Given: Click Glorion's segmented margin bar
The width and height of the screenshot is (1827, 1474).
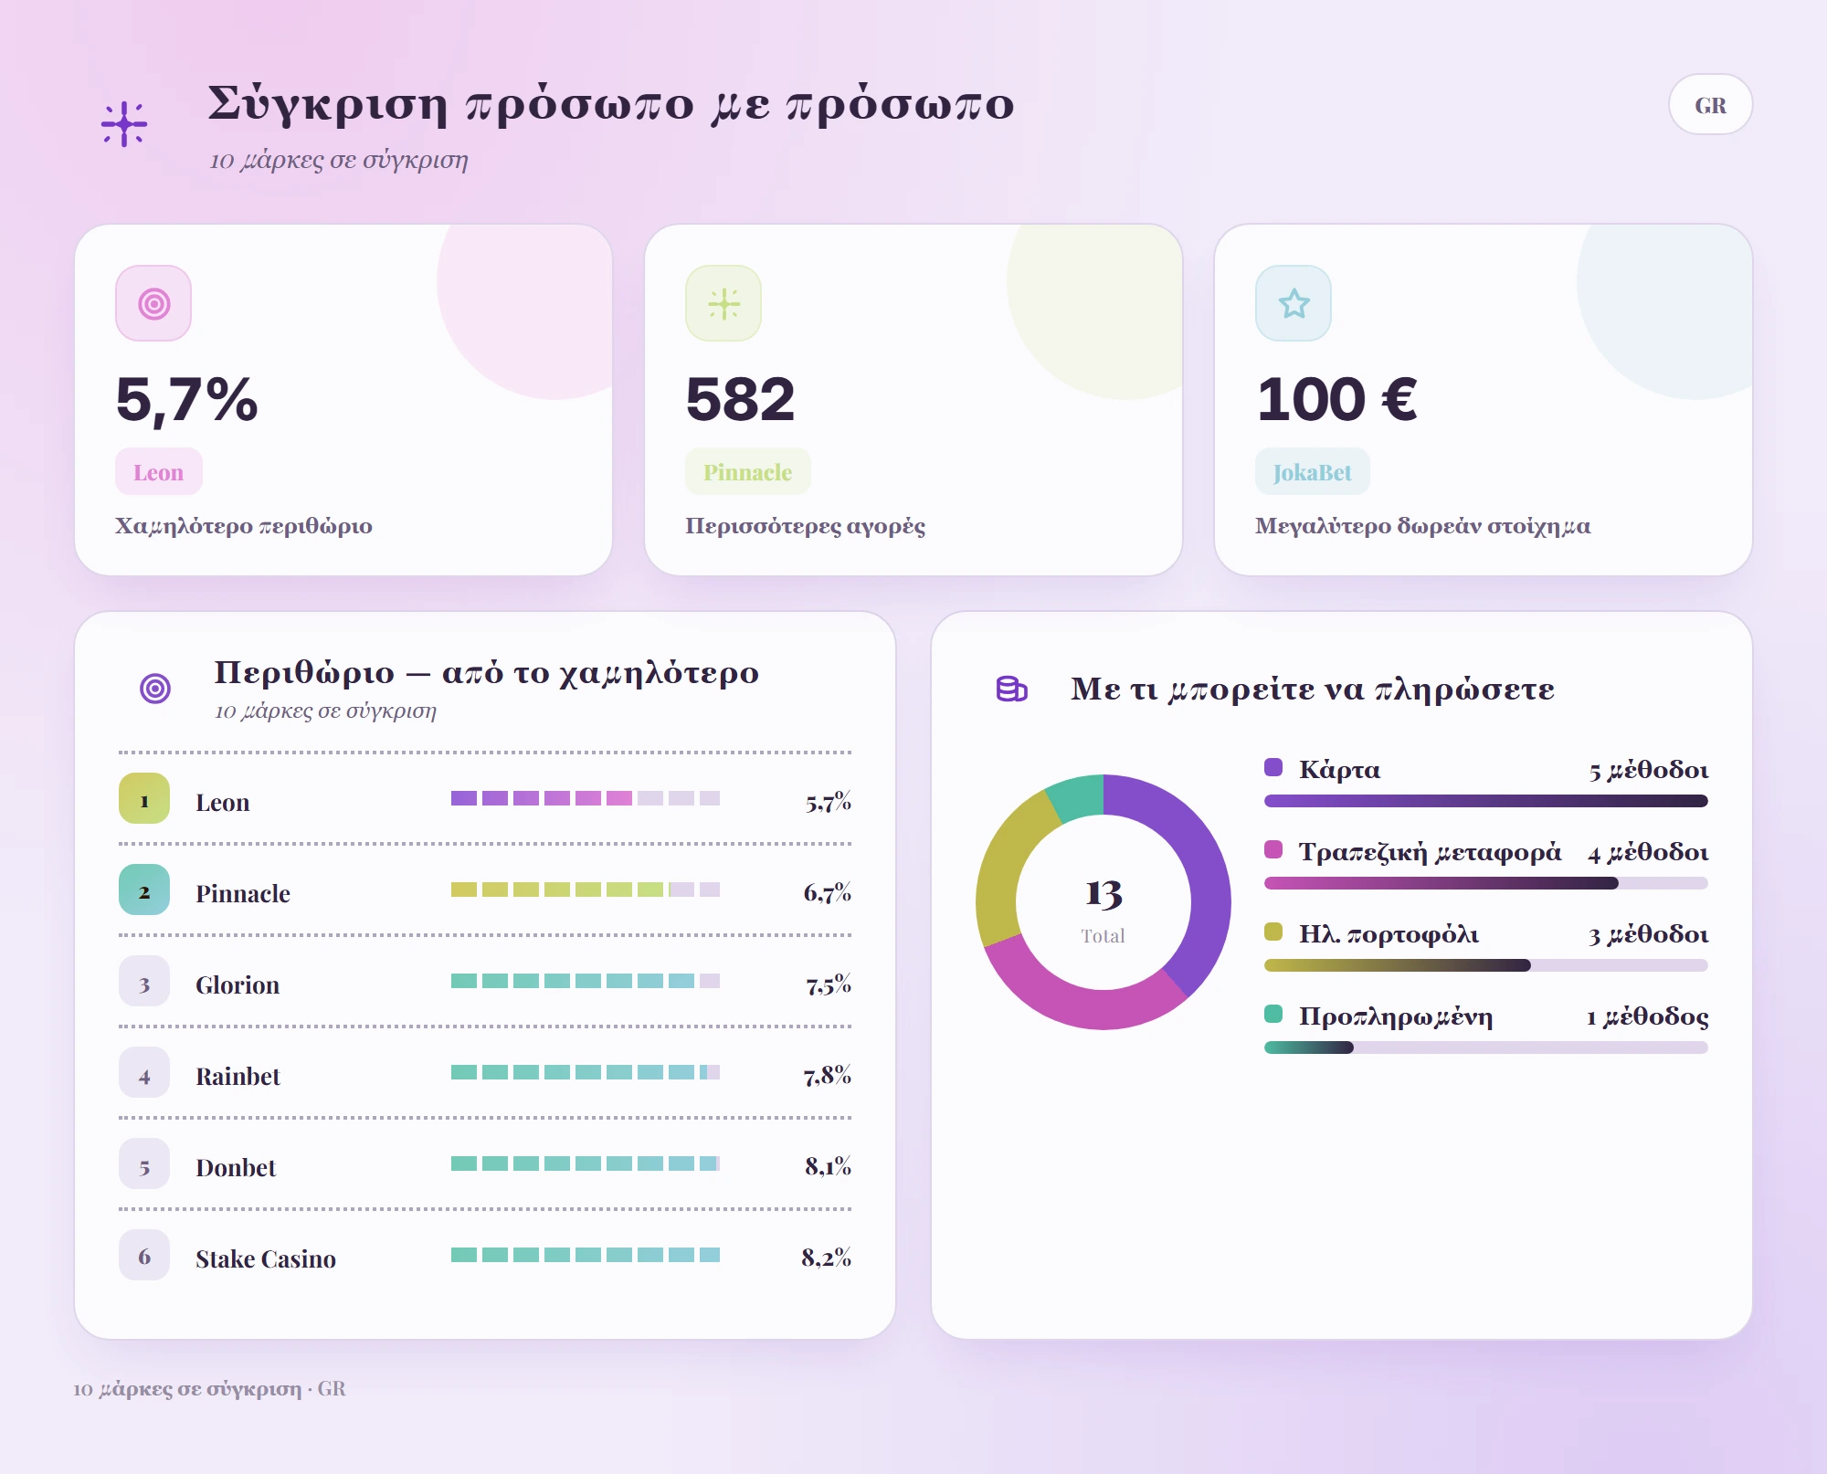Looking at the screenshot, I should (x=586, y=981).
